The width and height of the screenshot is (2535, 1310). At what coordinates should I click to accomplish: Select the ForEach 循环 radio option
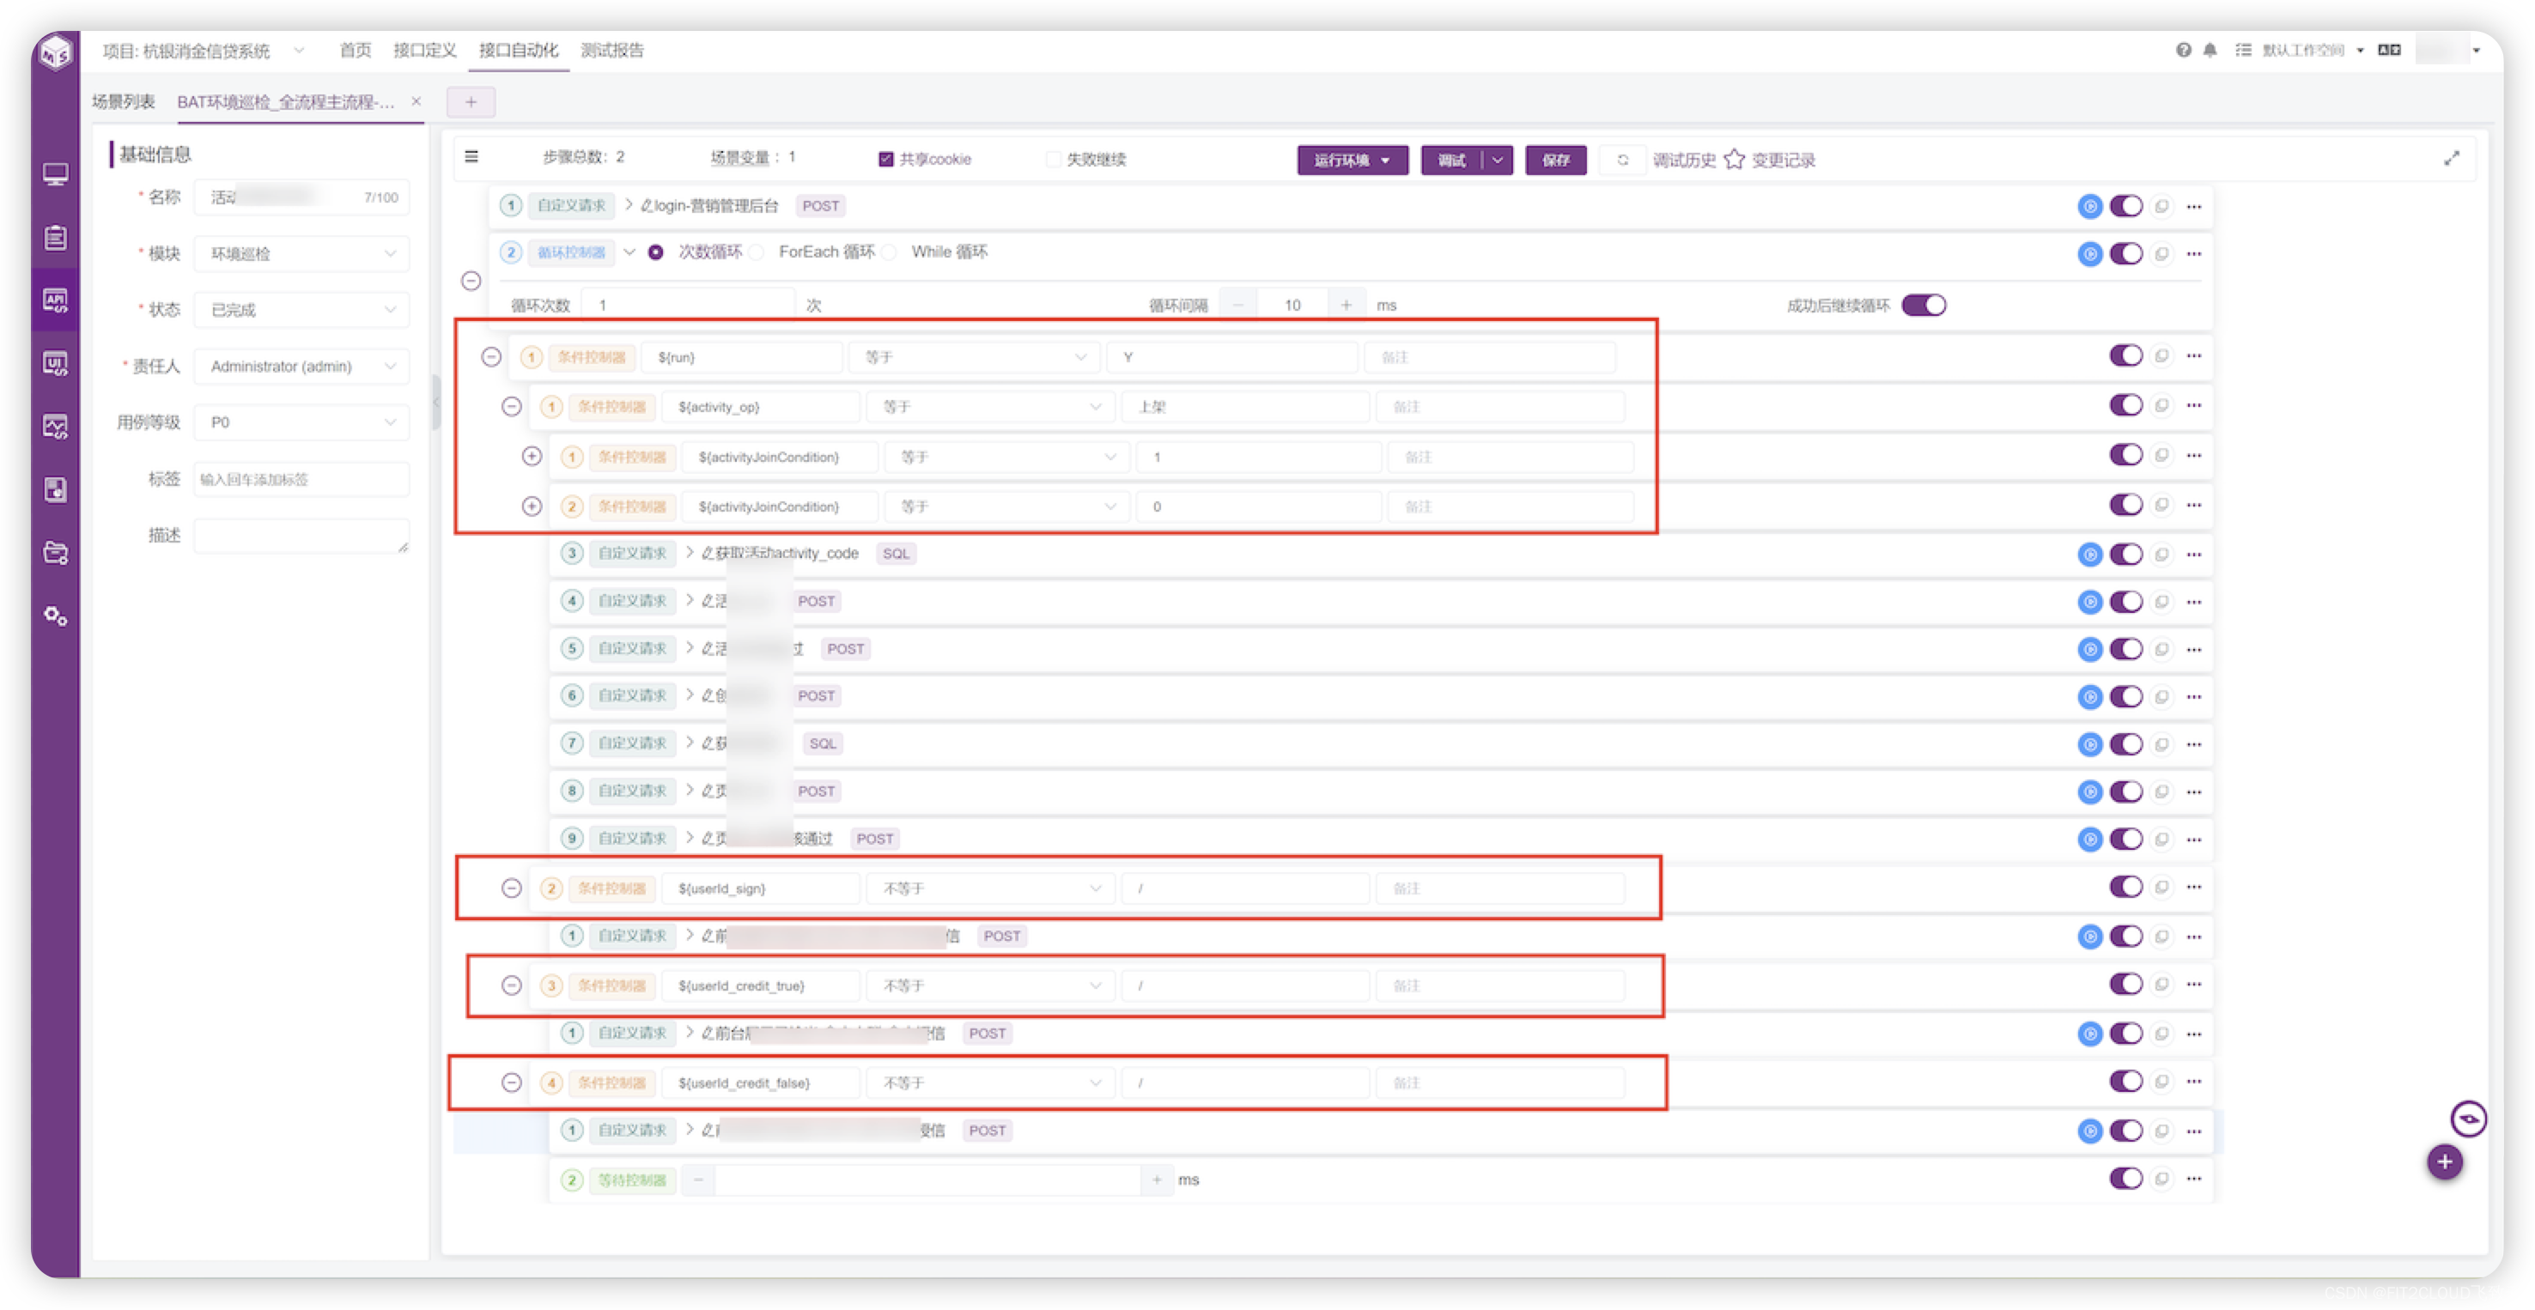757,252
